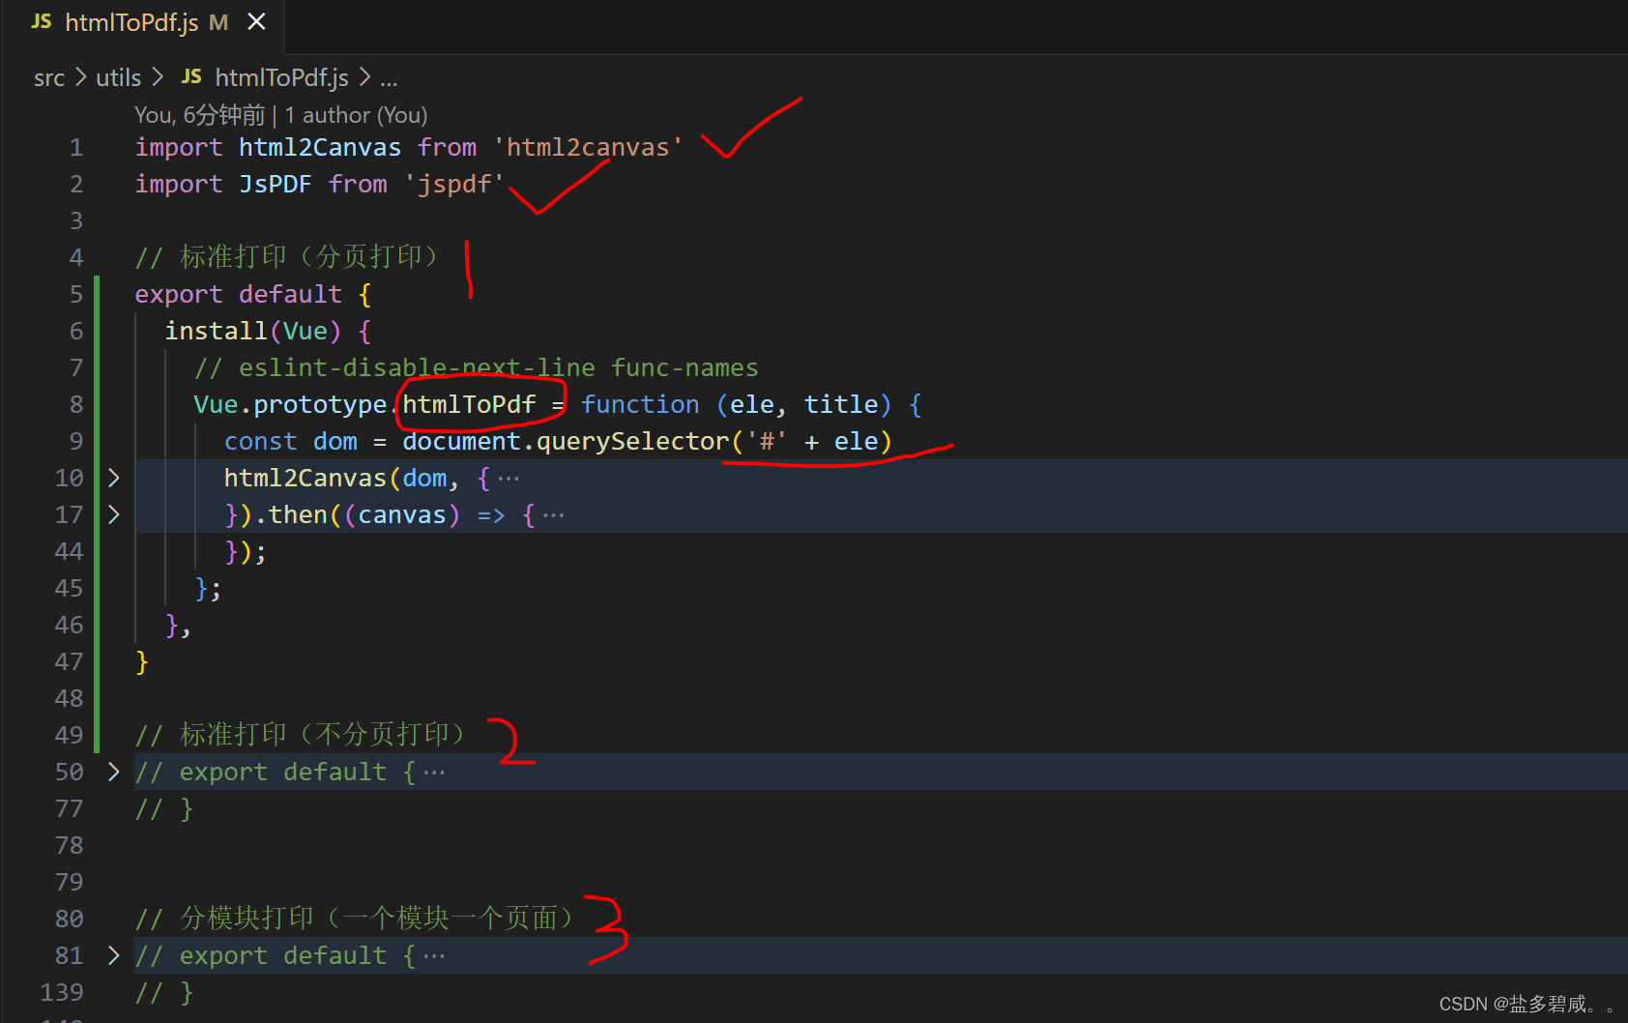
Task: Close the htmlToPdf.js editor tab
Action: (256, 21)
